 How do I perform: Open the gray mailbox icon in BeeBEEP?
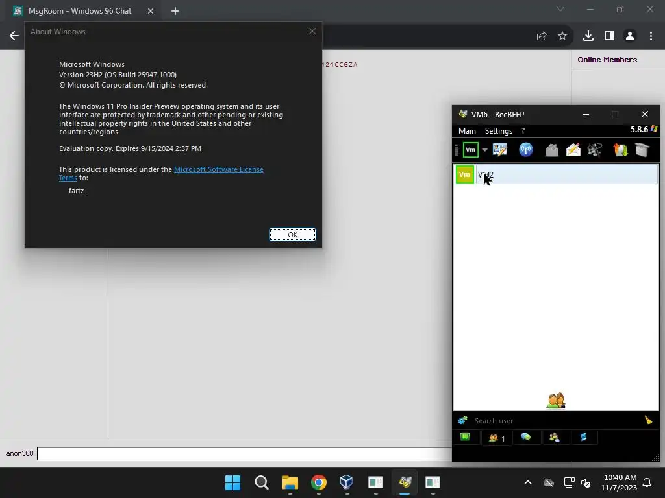coord(551,150)
